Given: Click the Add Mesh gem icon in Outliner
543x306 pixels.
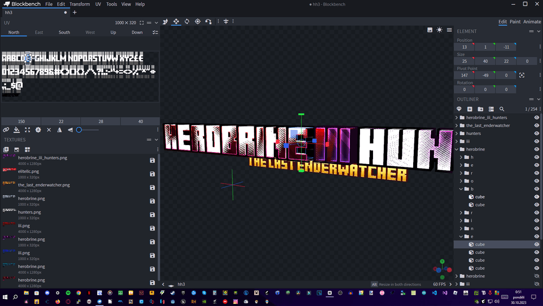Looking at the screenshot, I should tap(459, 109).
